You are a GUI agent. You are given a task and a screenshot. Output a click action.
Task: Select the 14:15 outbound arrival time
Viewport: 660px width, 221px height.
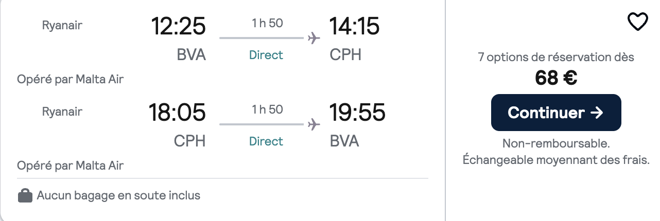tap(355, 27)
